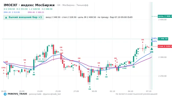The image size is (172, 97).
Task: Select the Бычий внешний бар ×1 signal badge
Action: click(24, 17)
